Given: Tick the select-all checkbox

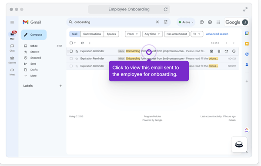Looking at the screenshot, I should tap(71, 43).
